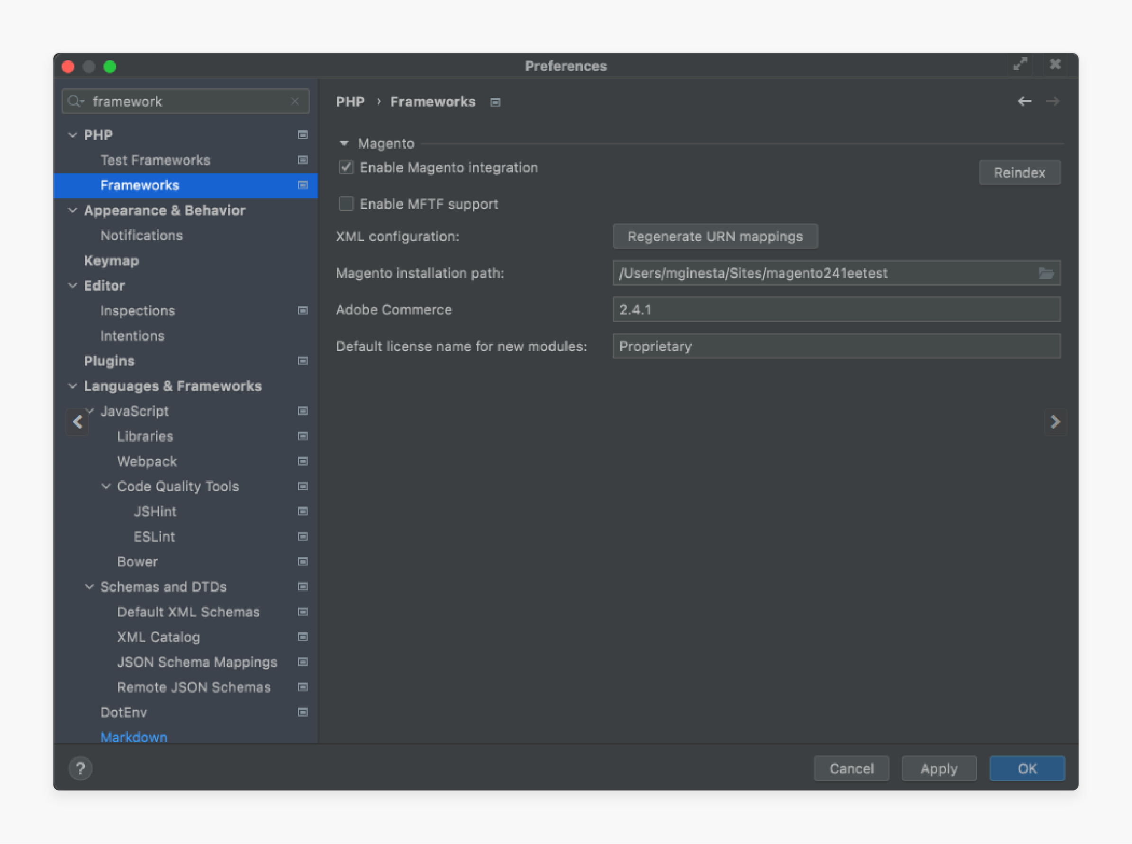Go forward using the right arrow in header
Viewport: 1132px width, 844px height.
(1052, 101)
